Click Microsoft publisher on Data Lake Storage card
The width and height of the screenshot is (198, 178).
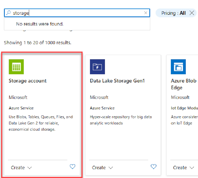tap(99, 97)
